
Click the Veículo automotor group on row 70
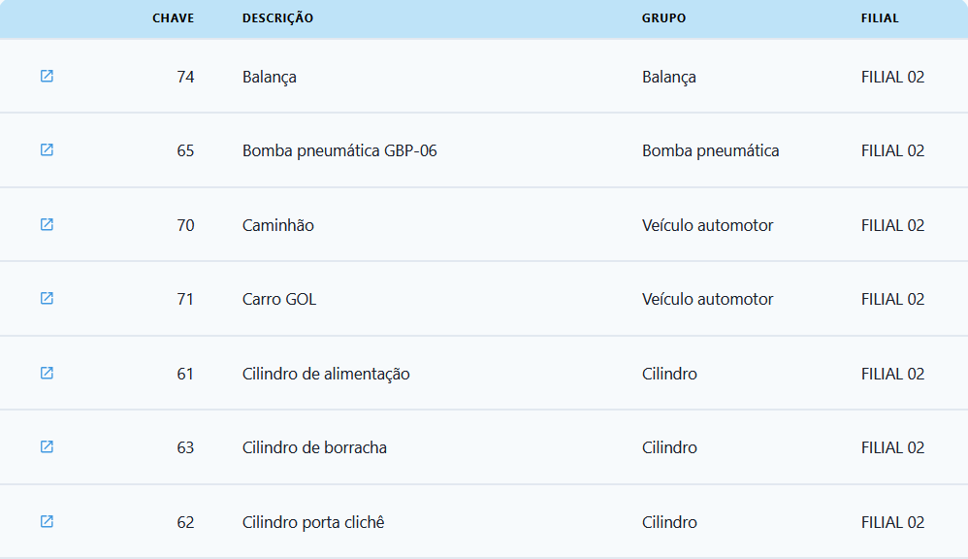click(x=707, y=224)
